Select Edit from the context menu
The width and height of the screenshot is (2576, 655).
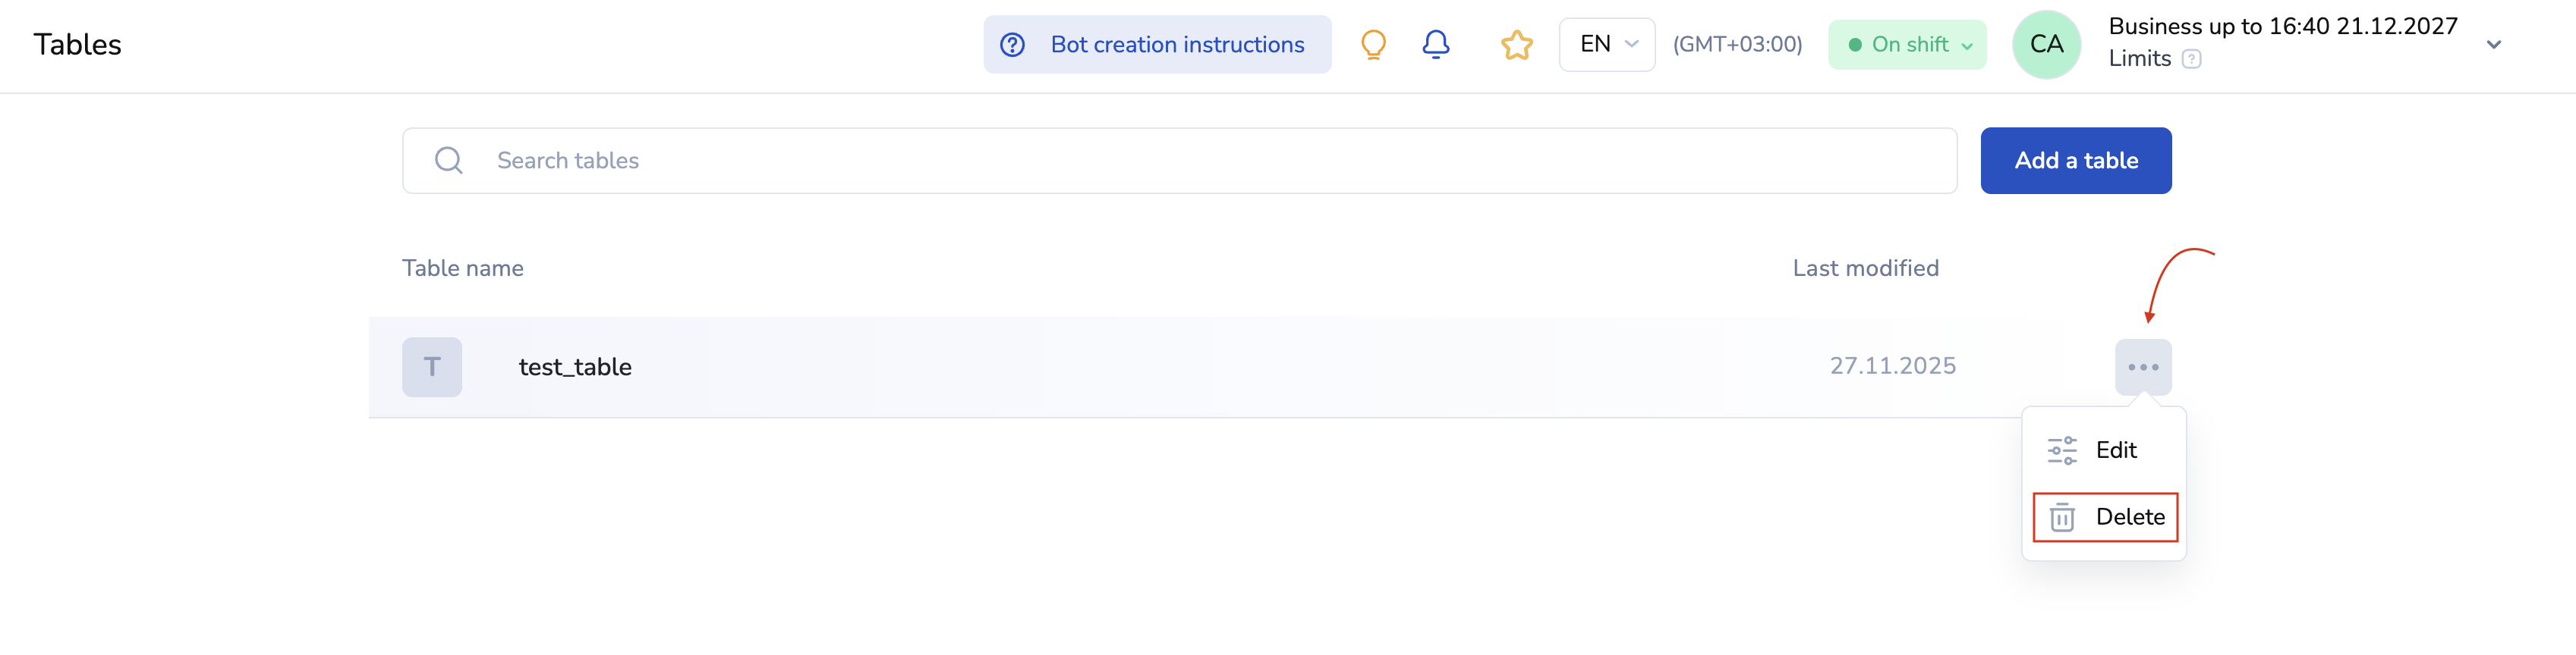pyautogui.click(x=2115, y=450)
